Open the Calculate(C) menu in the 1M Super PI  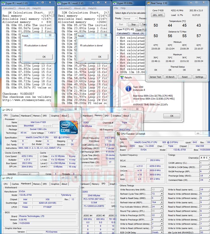tap(9, 8)
